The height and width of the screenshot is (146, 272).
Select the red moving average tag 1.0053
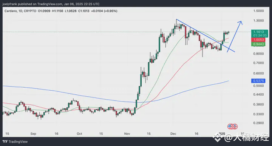tap(258, 40)
